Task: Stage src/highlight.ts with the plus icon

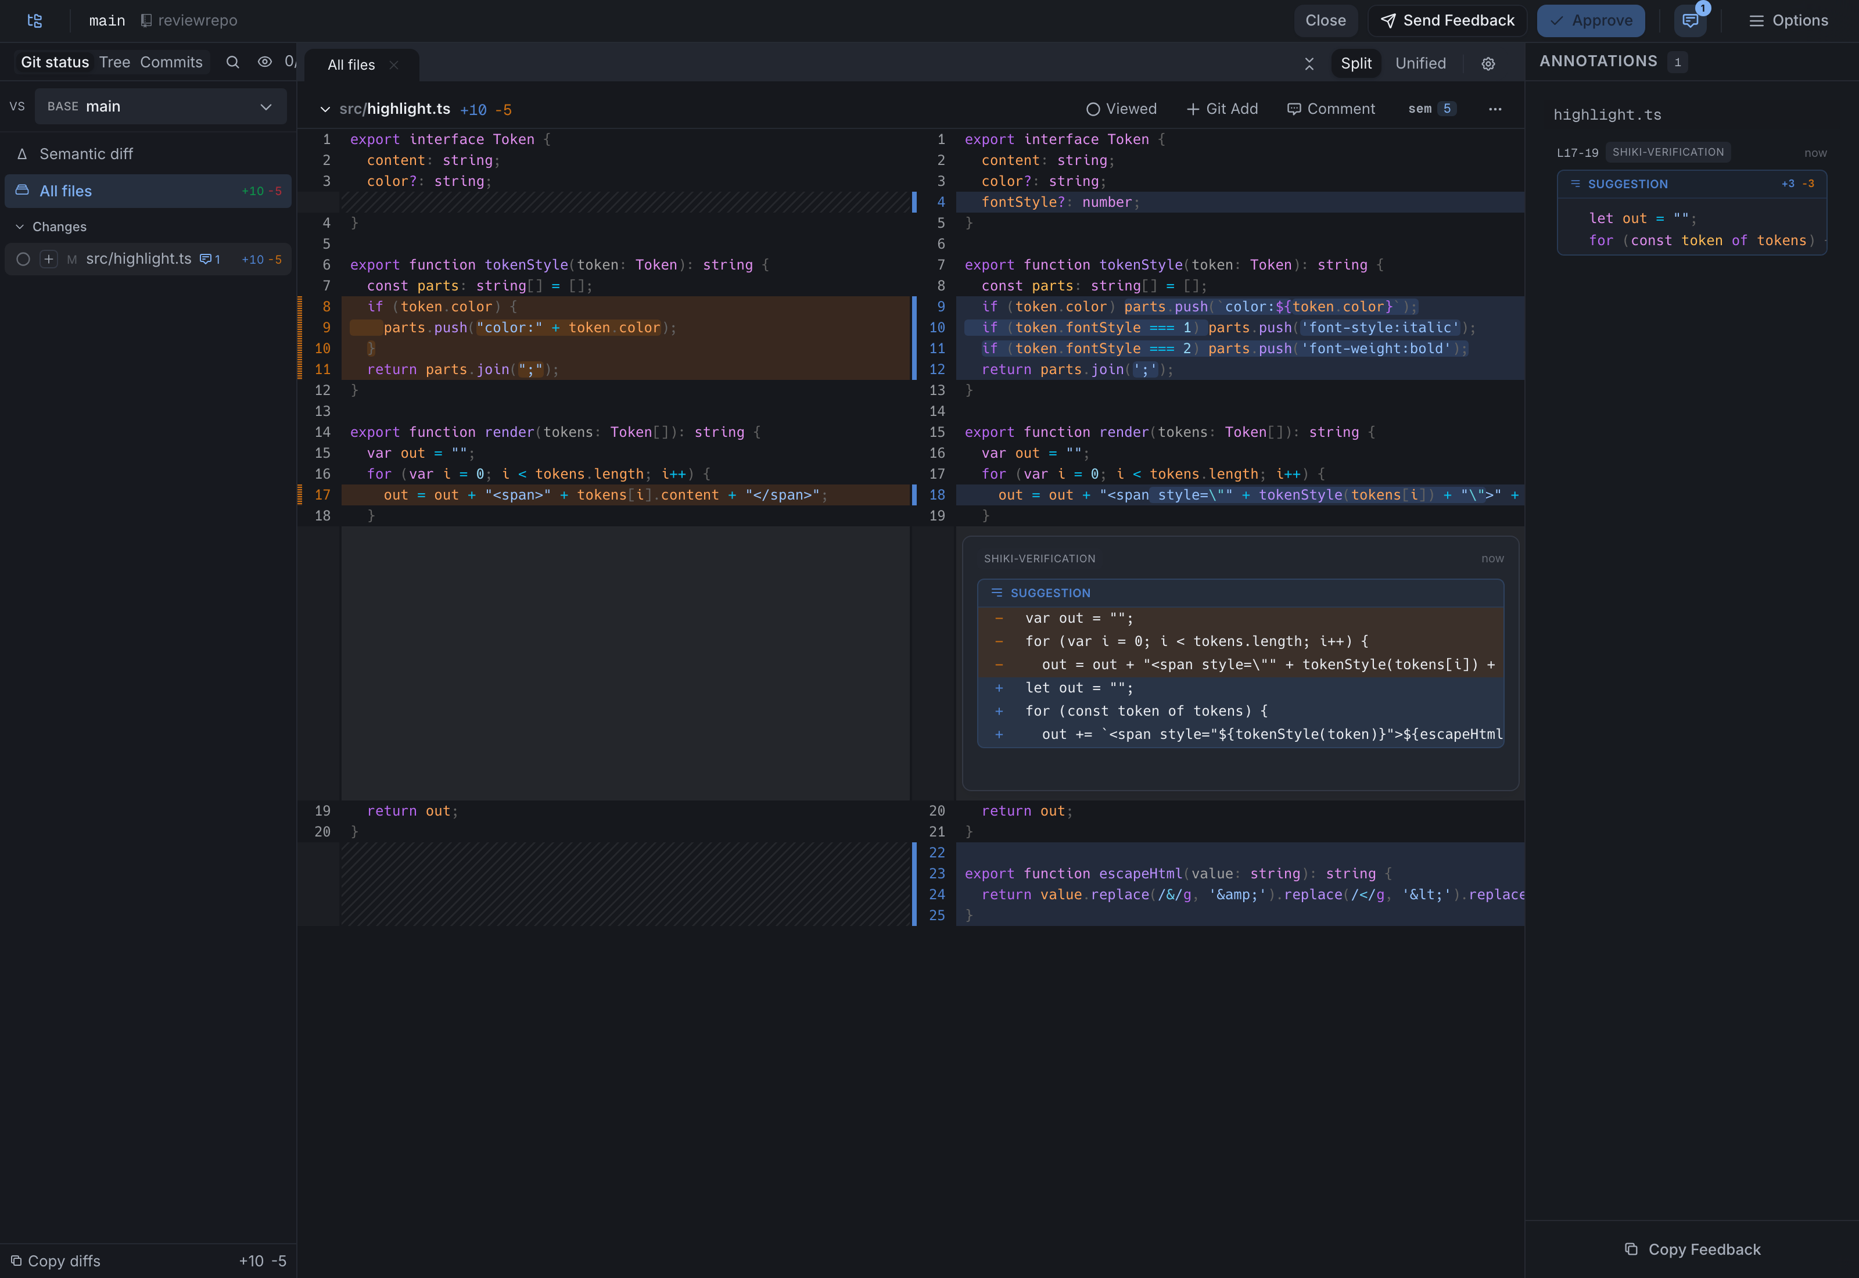Action: pyautogui.click(x=49, y=260)
